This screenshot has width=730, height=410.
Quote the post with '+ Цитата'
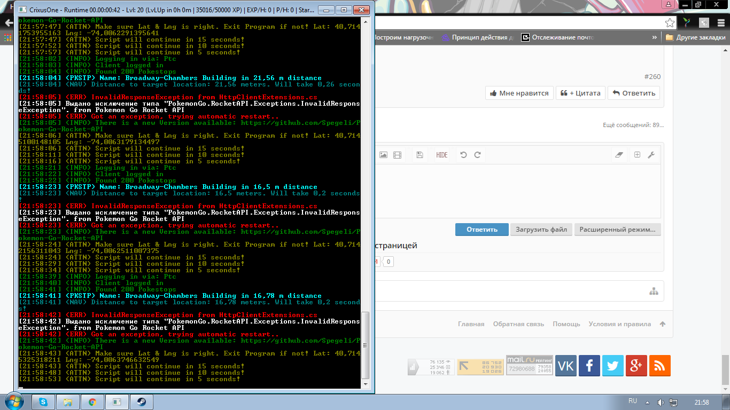[580, 93]
